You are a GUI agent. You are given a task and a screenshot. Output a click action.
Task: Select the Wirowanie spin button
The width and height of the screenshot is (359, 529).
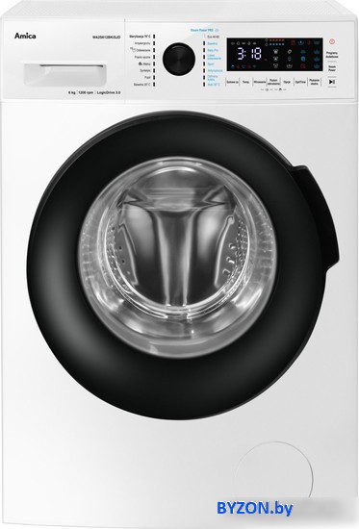[259, 82]
